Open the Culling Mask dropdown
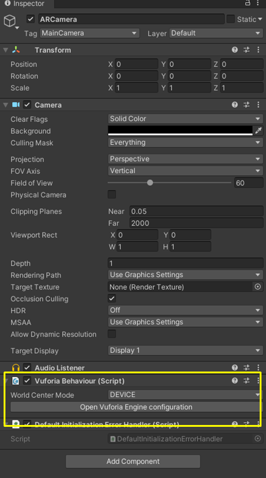This screenshot has height=478, width=266. coord(186,142)
